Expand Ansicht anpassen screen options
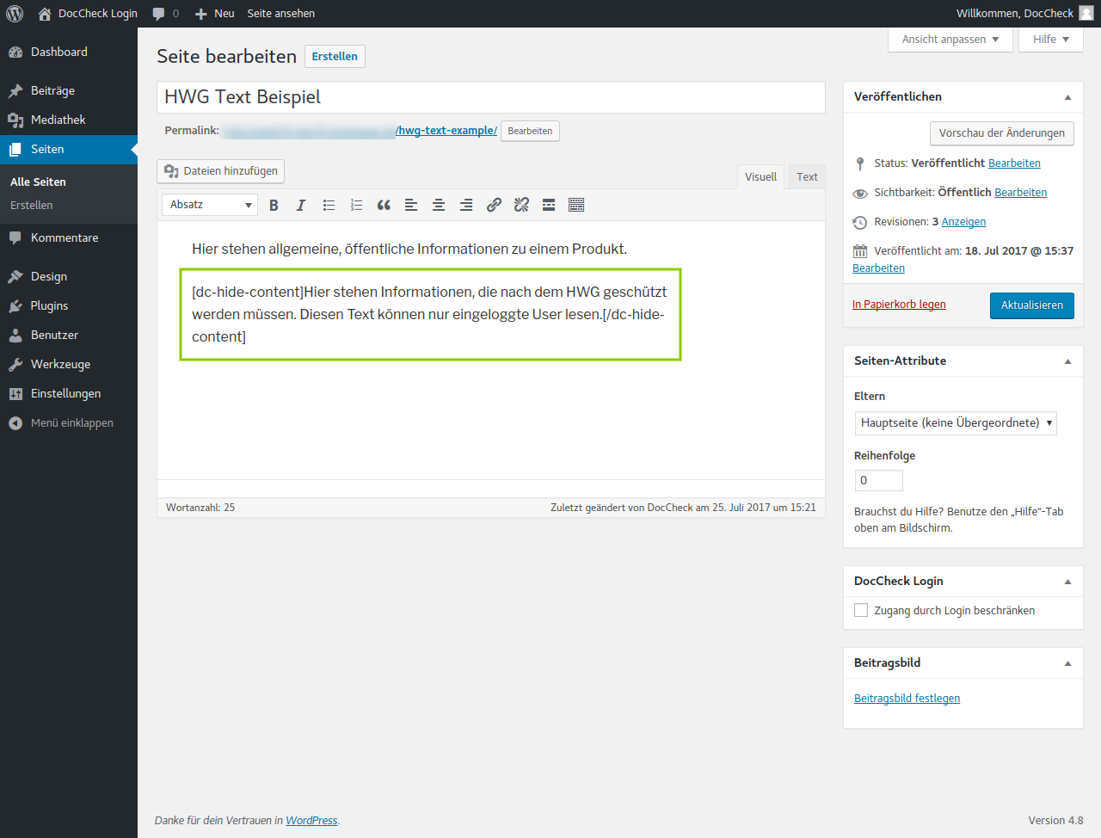Image resolution: width=1101 pixels, height=838 pixels. click(950, 40)
